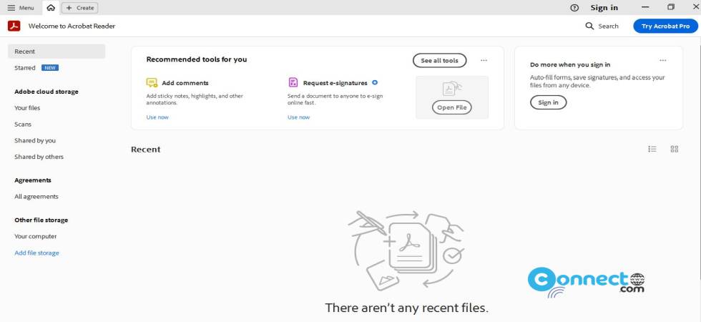Click the See all tools button
Viewport: 701px width, 322px height.
point(439,60)
